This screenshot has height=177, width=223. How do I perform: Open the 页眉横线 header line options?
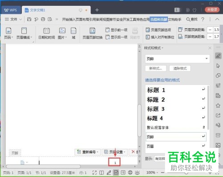(24, 34)
